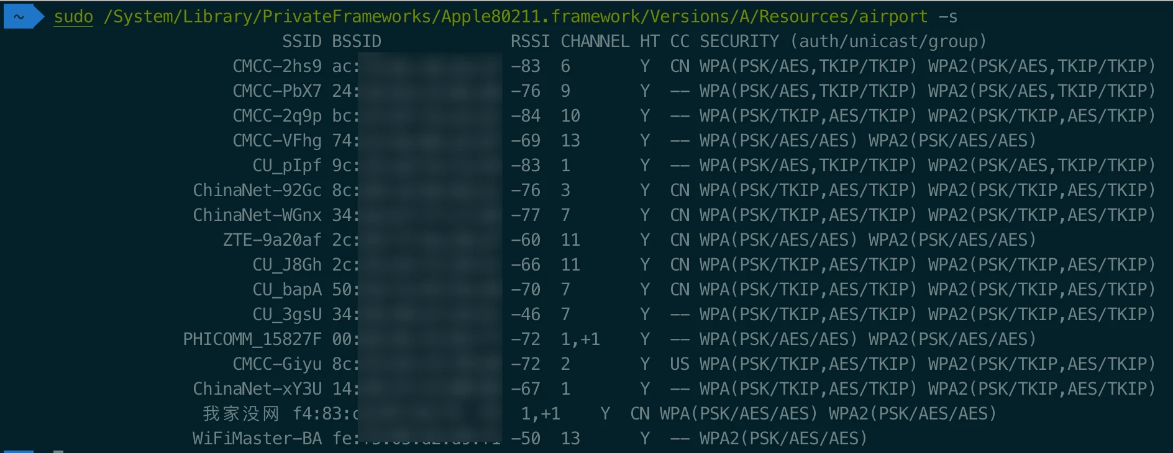Click the SSID column header

pos(301,42)
